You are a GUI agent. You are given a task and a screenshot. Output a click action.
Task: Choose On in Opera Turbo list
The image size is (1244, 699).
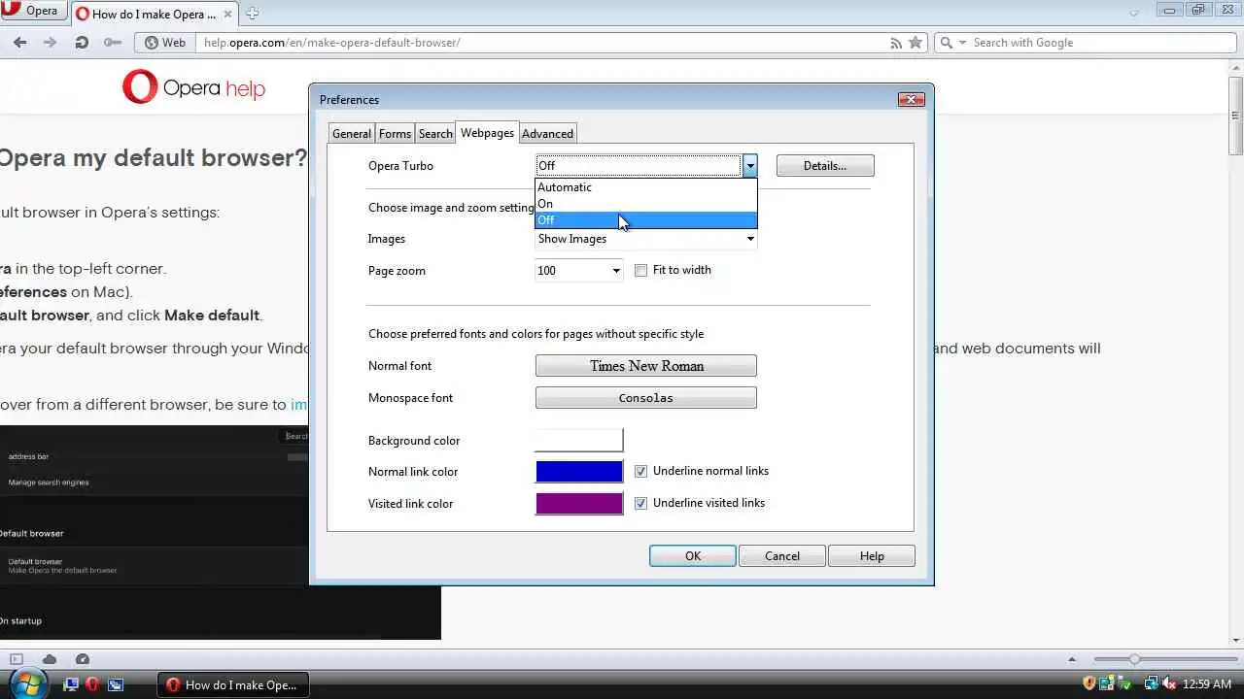pyautogui.click(x=646, y=204)
